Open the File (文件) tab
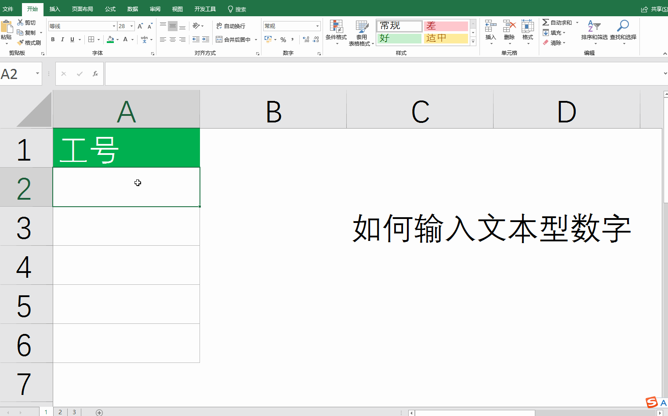 [x=8, y=9]
